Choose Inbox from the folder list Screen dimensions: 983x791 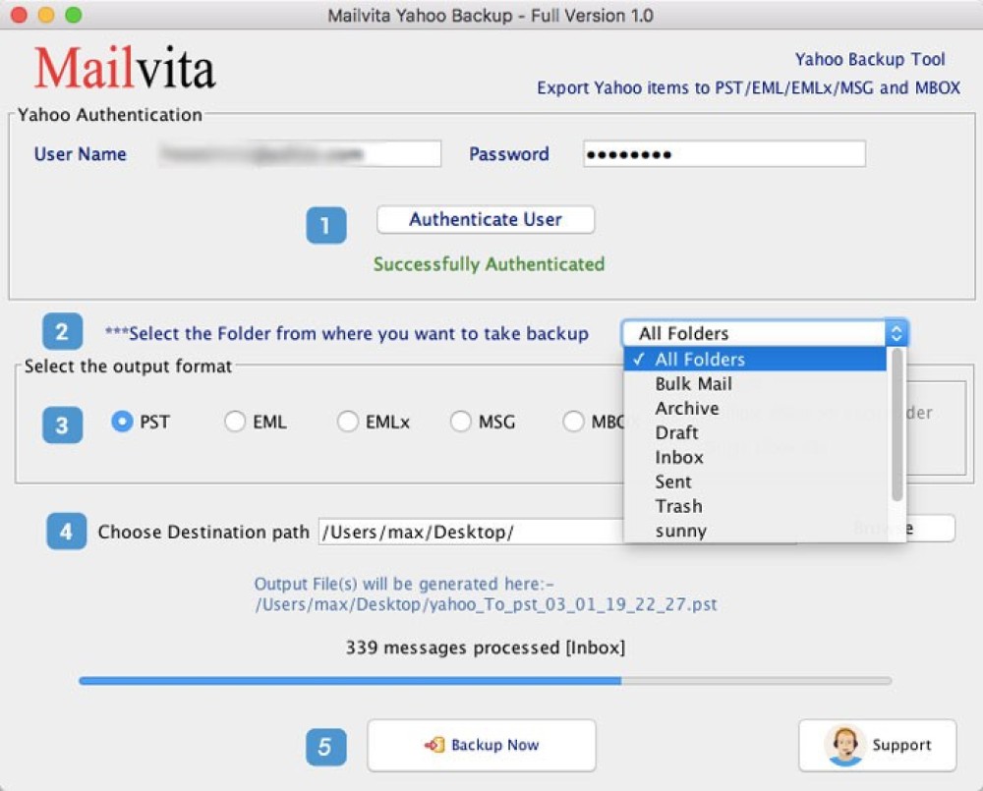[679, 457]
